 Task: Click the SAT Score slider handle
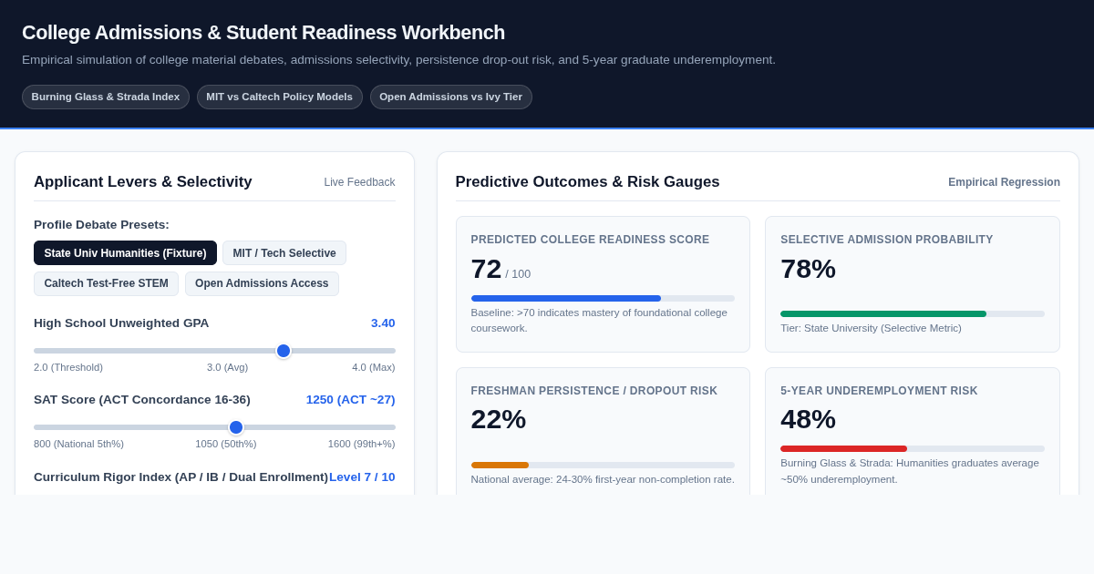pos(236,427)
